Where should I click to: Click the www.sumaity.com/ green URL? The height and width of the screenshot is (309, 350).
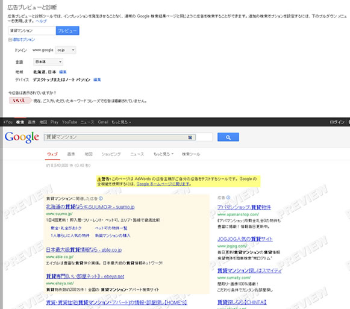tap(234, 278)
